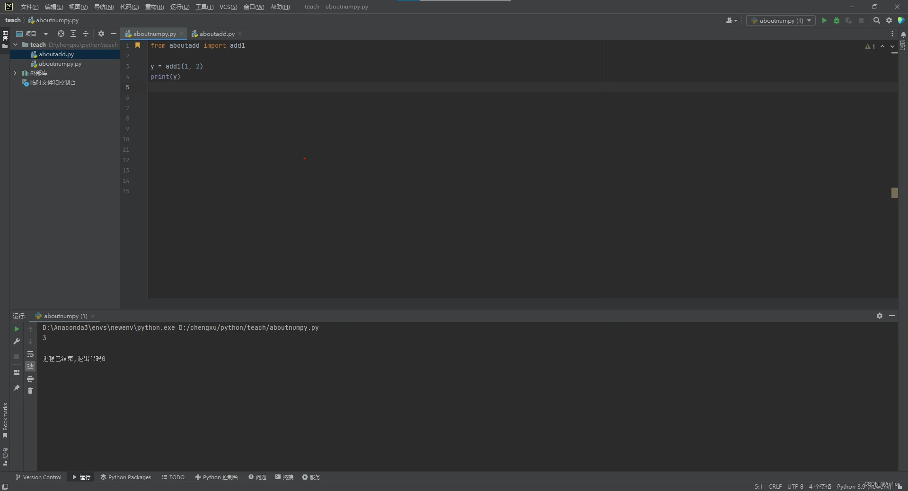Open project panel gear options
The image size is (908, 491).
[x=101, y=34]
